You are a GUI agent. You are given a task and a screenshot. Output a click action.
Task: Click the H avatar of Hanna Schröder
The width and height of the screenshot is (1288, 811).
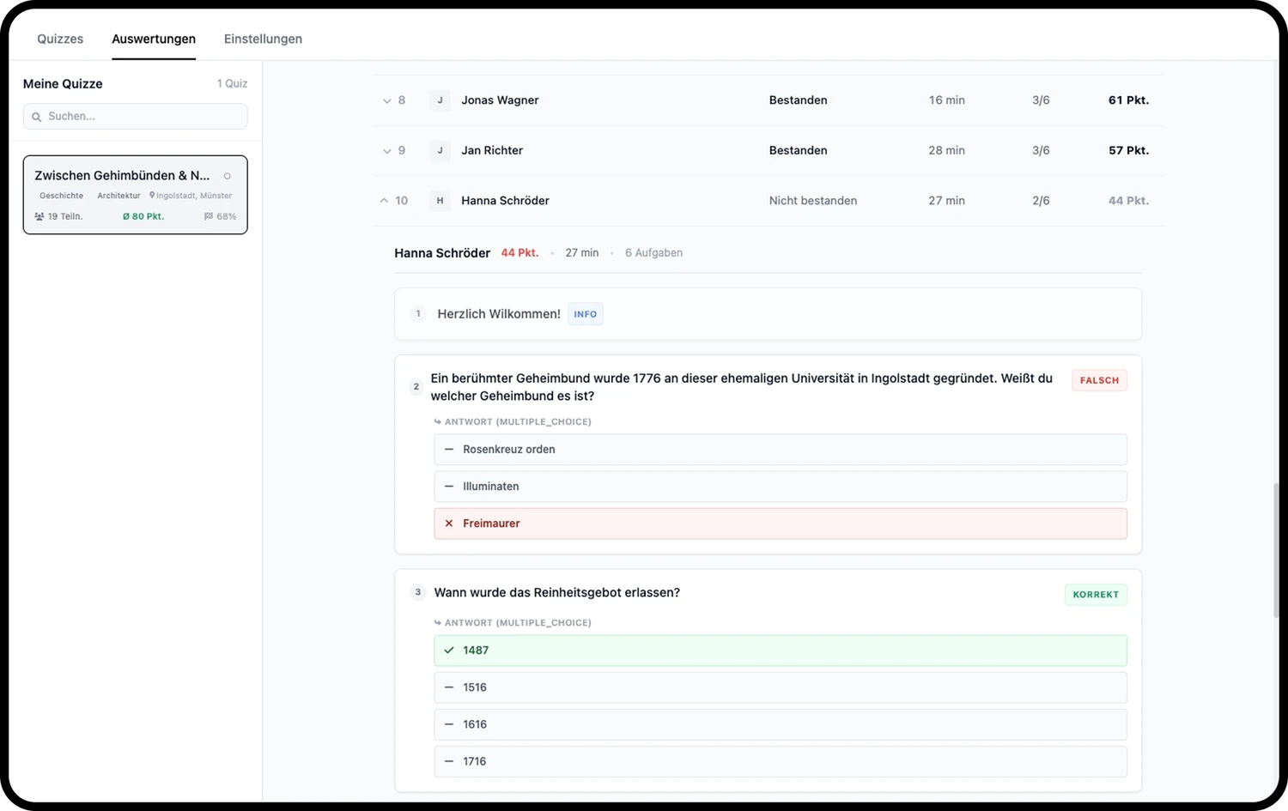(x=440, y=201)
